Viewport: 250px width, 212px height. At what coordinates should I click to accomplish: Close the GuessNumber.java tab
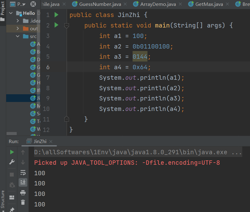(x=125, y=4)
